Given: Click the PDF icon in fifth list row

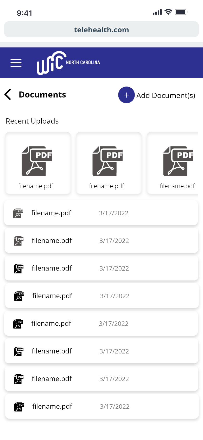Looking at the screenshot, I should click(x=18, y=323).
